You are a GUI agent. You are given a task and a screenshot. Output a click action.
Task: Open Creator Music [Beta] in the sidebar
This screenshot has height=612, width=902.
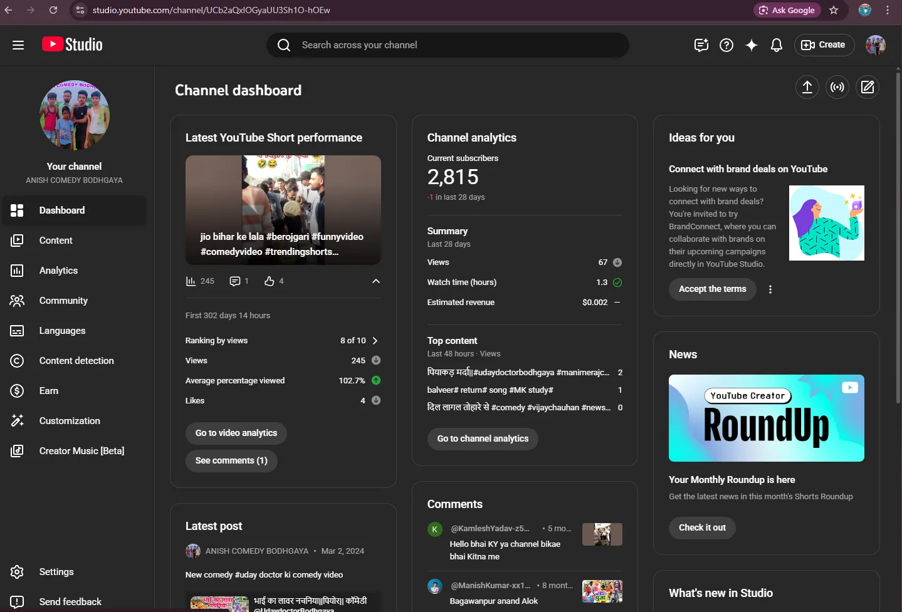(x=75, y=451)
